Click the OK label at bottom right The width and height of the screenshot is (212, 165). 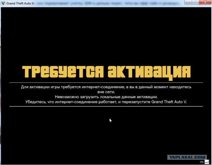tap(202, 162)
